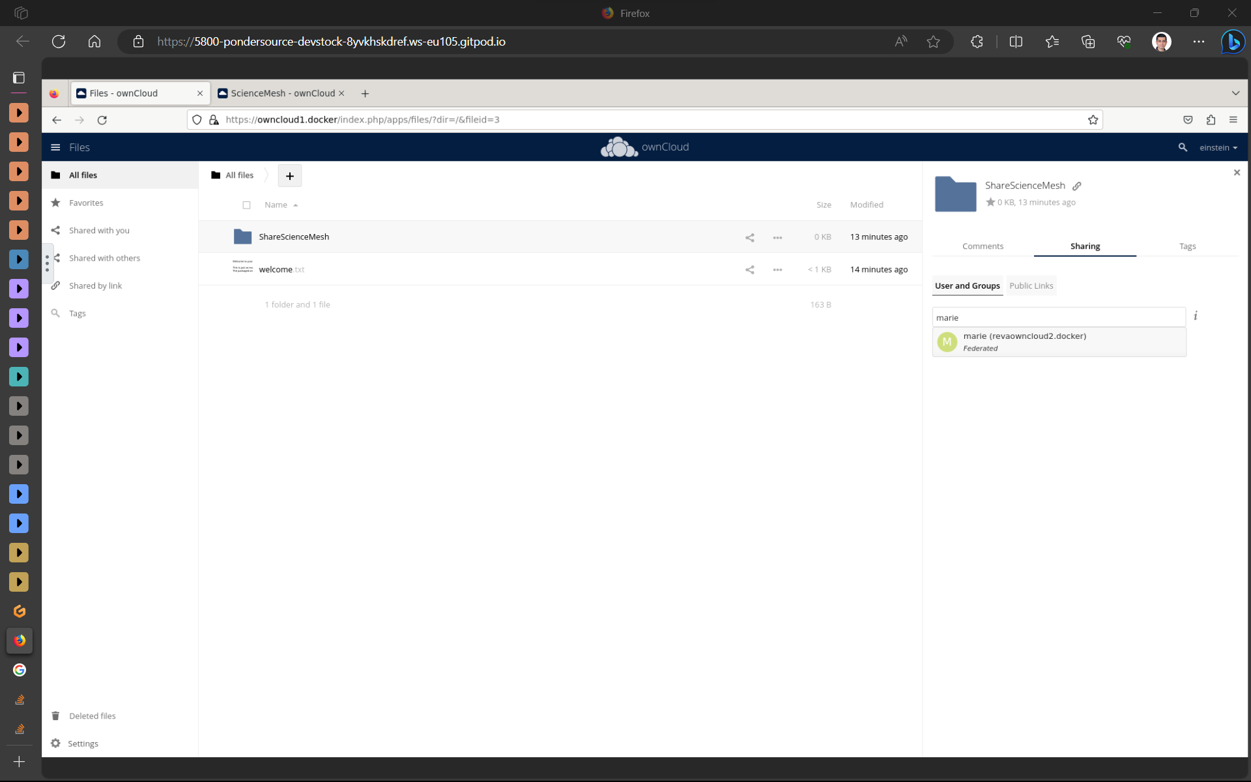1251x782 pixels.
Task: Switch sharing scope to Public Links
Action: [x=1031, y=285]
